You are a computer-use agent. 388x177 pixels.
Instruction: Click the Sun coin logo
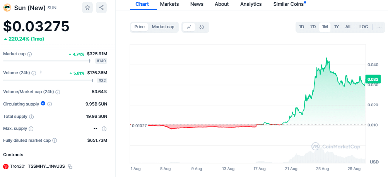click(x=7, y=8)
